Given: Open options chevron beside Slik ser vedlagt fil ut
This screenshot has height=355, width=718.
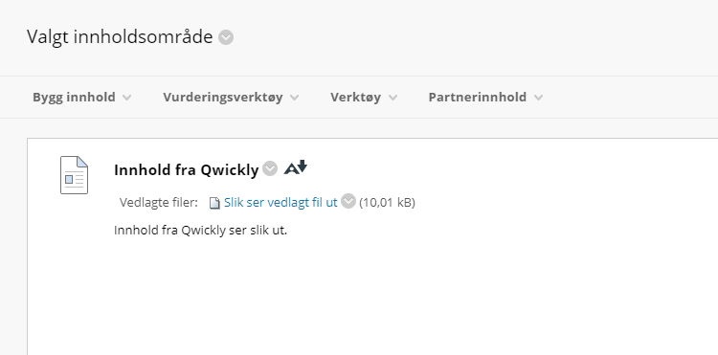Looking at the screenshot, I should pyautogui.click(x=348, y=201).
